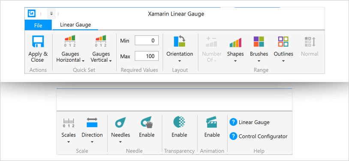349x161 pixels.
Task: Toggle Animation Enable clapperboard icon
Action: [212, 122]
